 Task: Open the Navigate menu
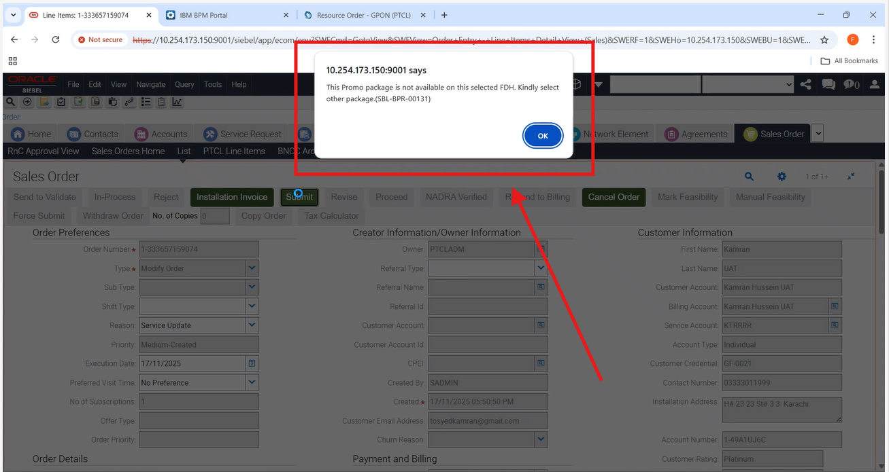coord(150,85)
